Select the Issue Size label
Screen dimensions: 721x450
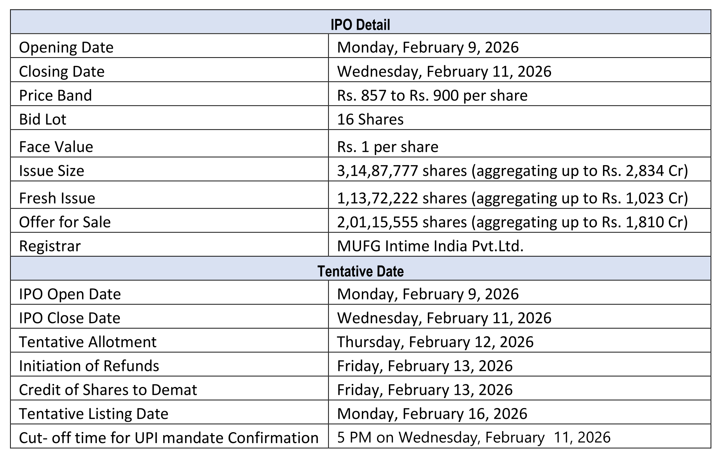[x=52, y=171]
